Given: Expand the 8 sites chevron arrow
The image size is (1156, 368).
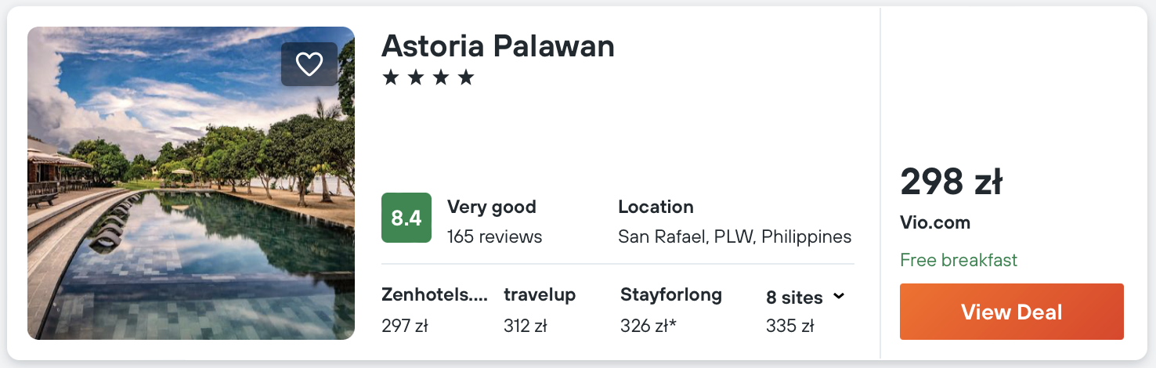Looking at the screenshot, I should click(839, 296).
